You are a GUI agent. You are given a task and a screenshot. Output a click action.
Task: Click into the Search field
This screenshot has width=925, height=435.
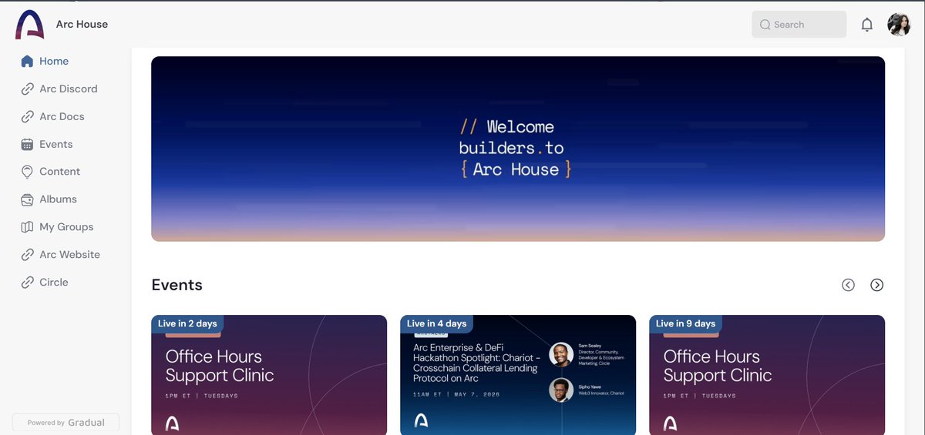[799, 25]
